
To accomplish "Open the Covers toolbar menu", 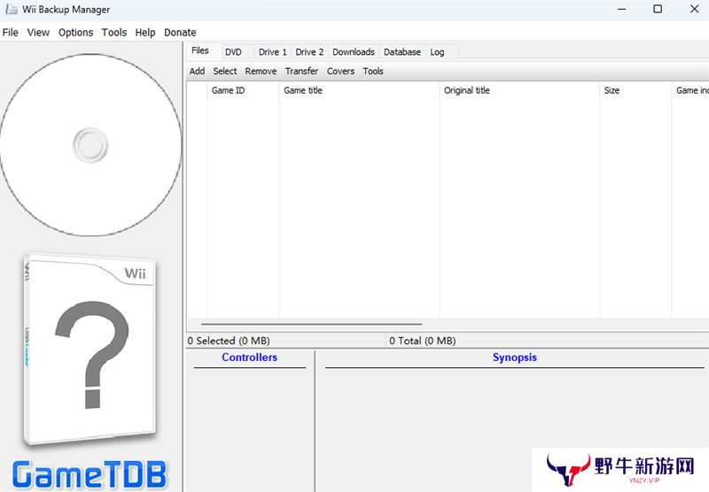I will click(340, 72).
